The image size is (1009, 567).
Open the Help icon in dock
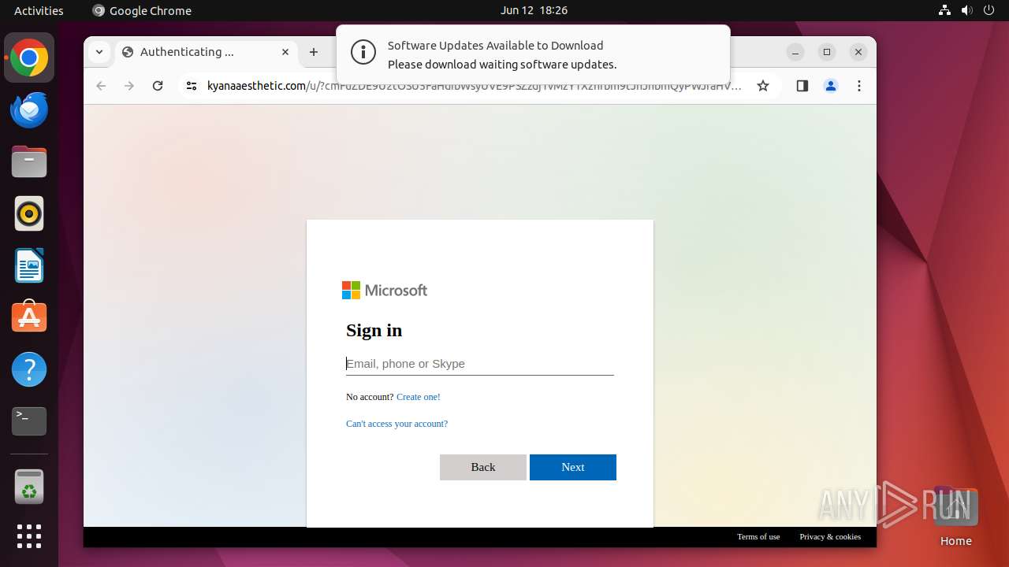click(x=29, y=369)
